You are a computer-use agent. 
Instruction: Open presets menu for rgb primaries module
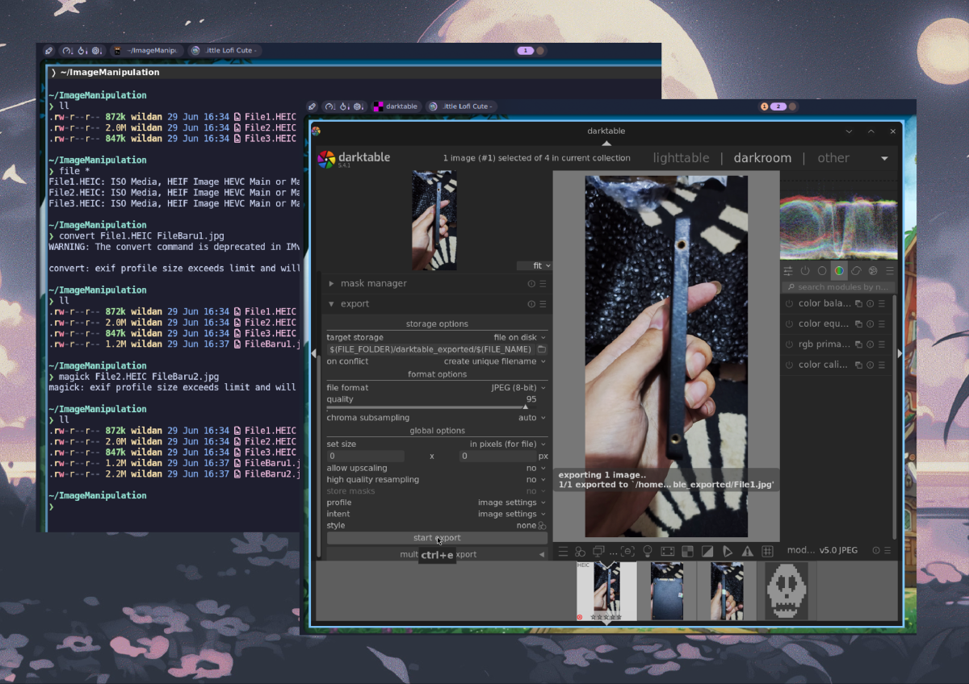coord(882,344)
